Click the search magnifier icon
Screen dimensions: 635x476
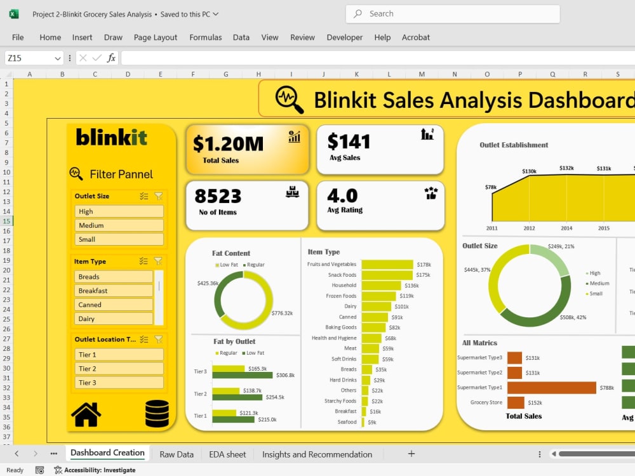[358, 14]
